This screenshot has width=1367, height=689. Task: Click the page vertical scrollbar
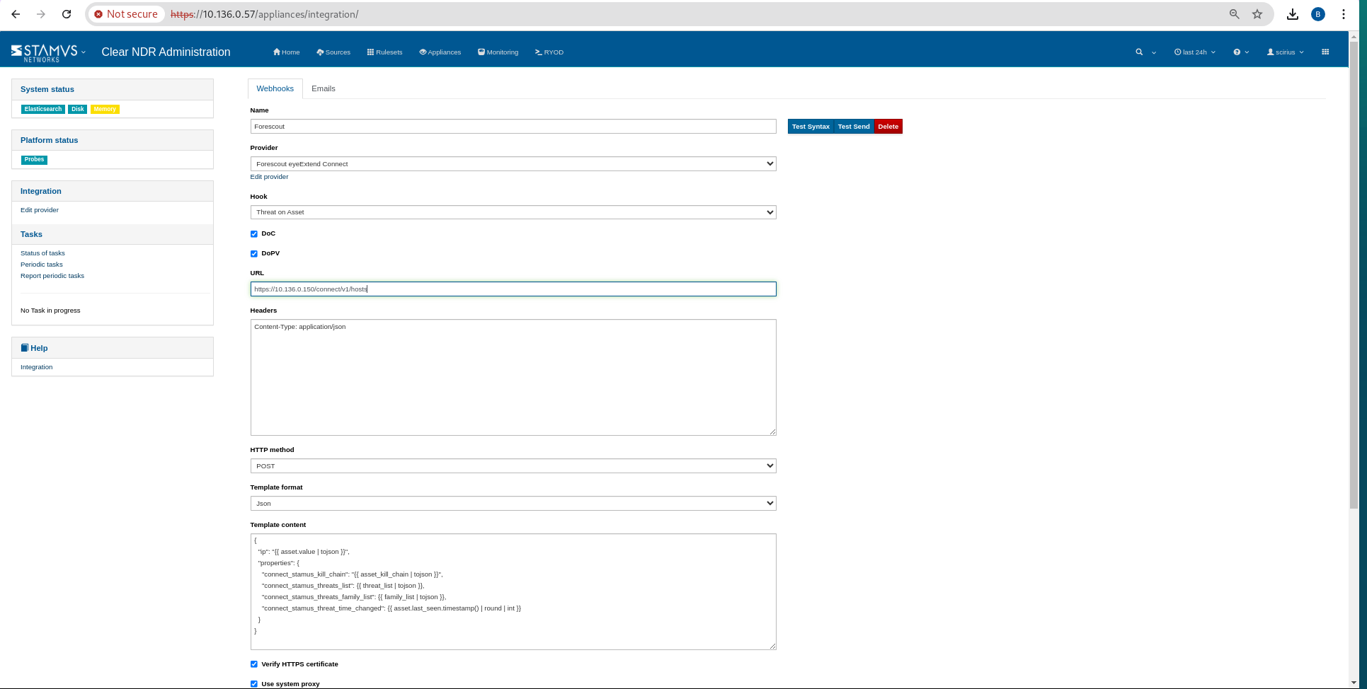1354,283
